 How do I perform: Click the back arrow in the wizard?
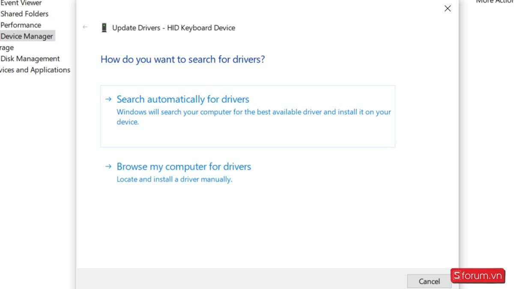tap(85, 27)
